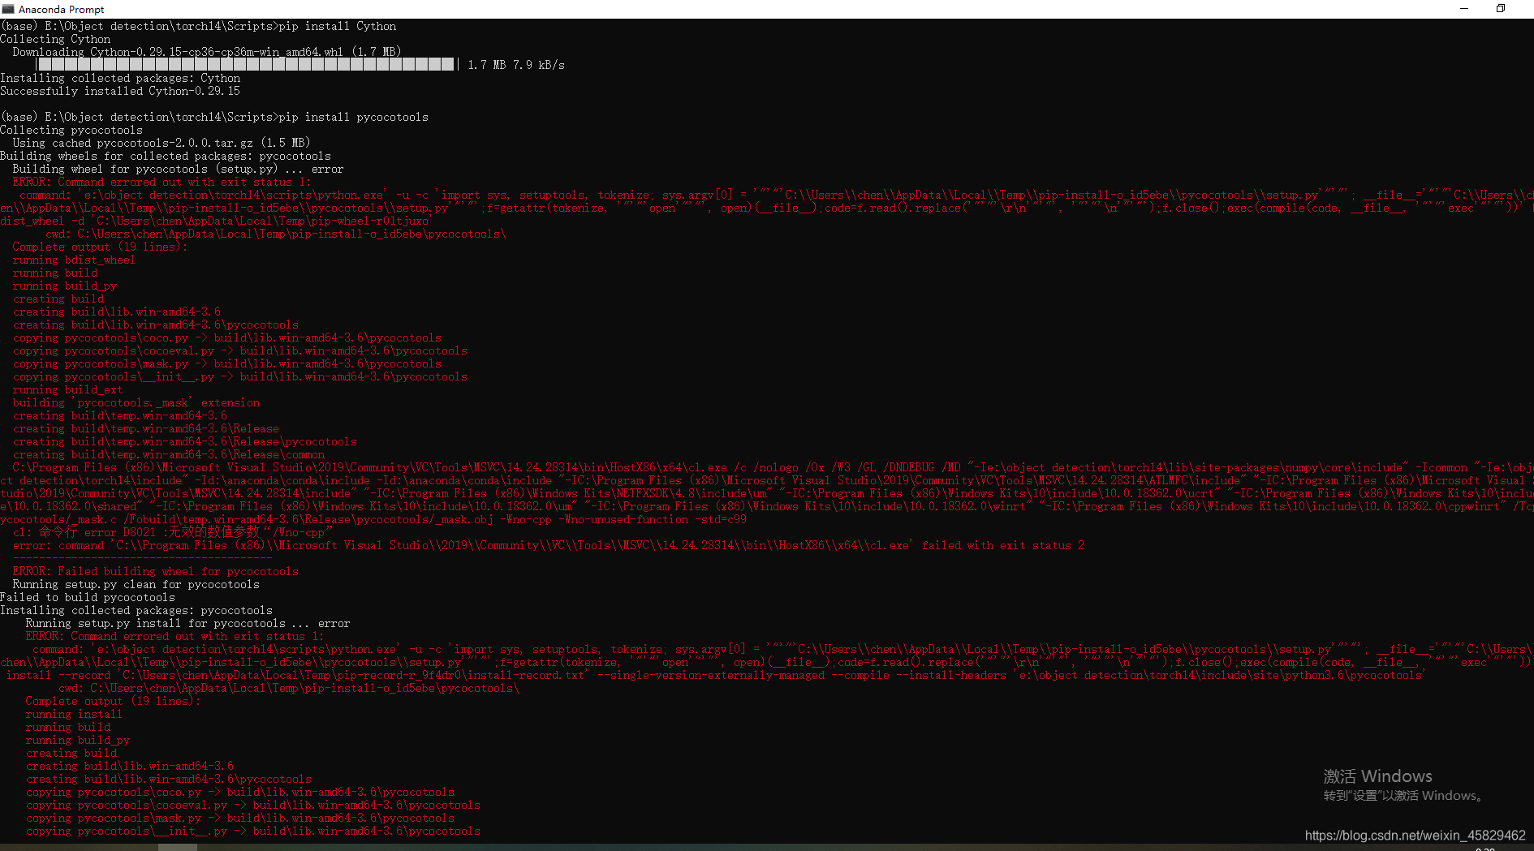Click 'Installing collected packages: pycocotools' line
This screenshot has height=851, width=1534.
(x=136, y=610)
